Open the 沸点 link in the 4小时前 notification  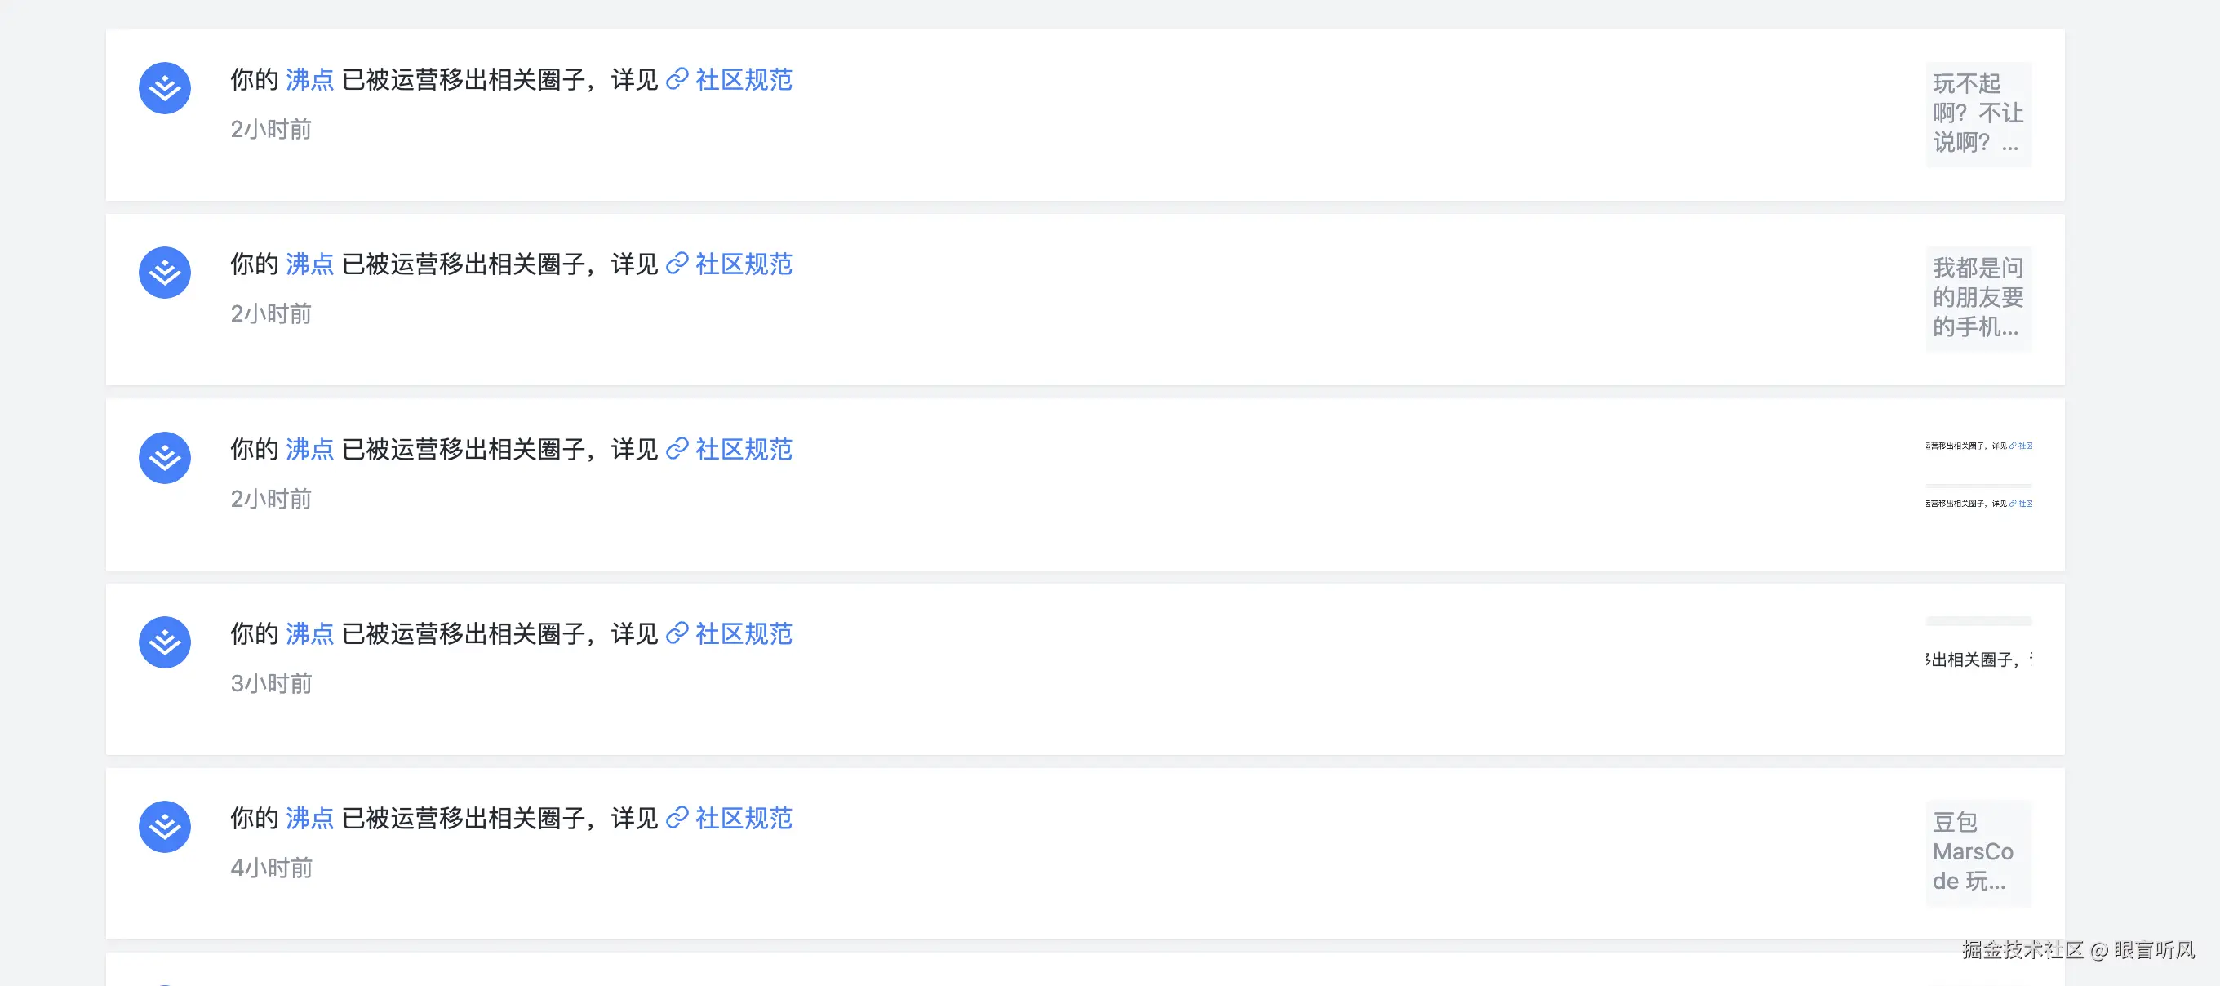click(x=309, y=818)
